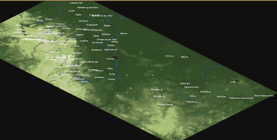
Task: Select the Tschenstochau town label
Action: point(165,104)
